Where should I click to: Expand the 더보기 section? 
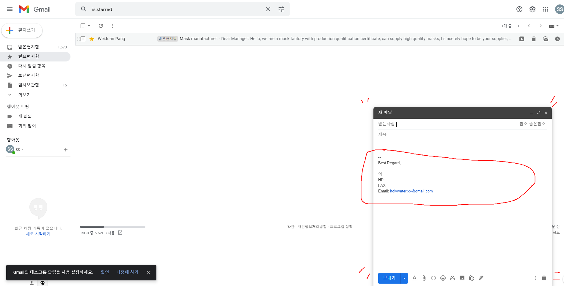pyautogui.click(x=24, y=95)
